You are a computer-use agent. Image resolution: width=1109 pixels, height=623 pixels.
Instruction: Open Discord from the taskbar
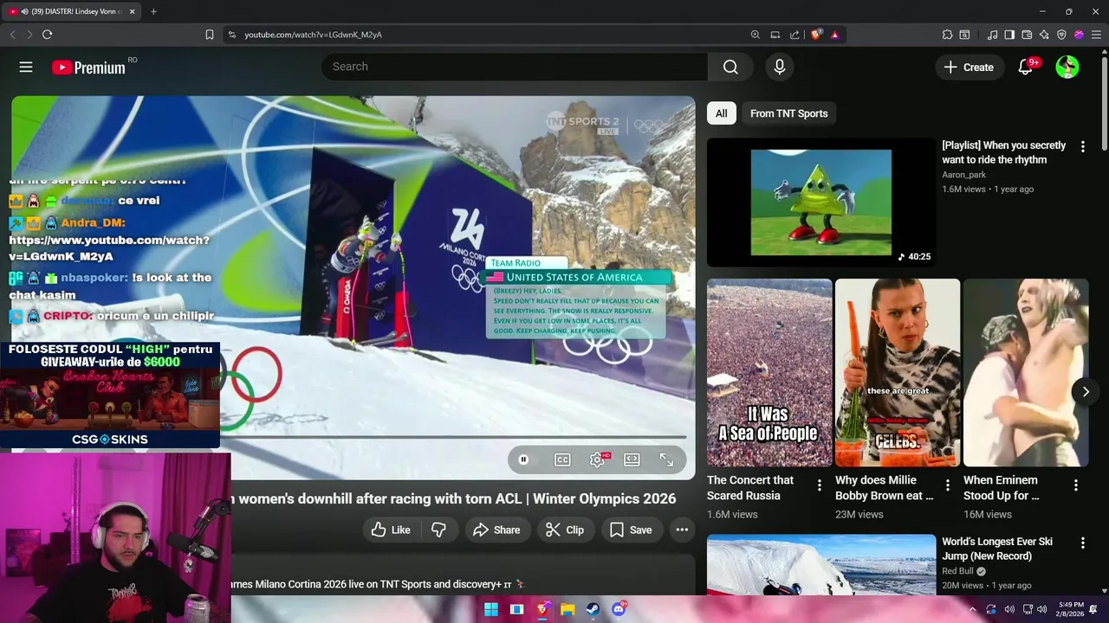[x=619, y=609]
